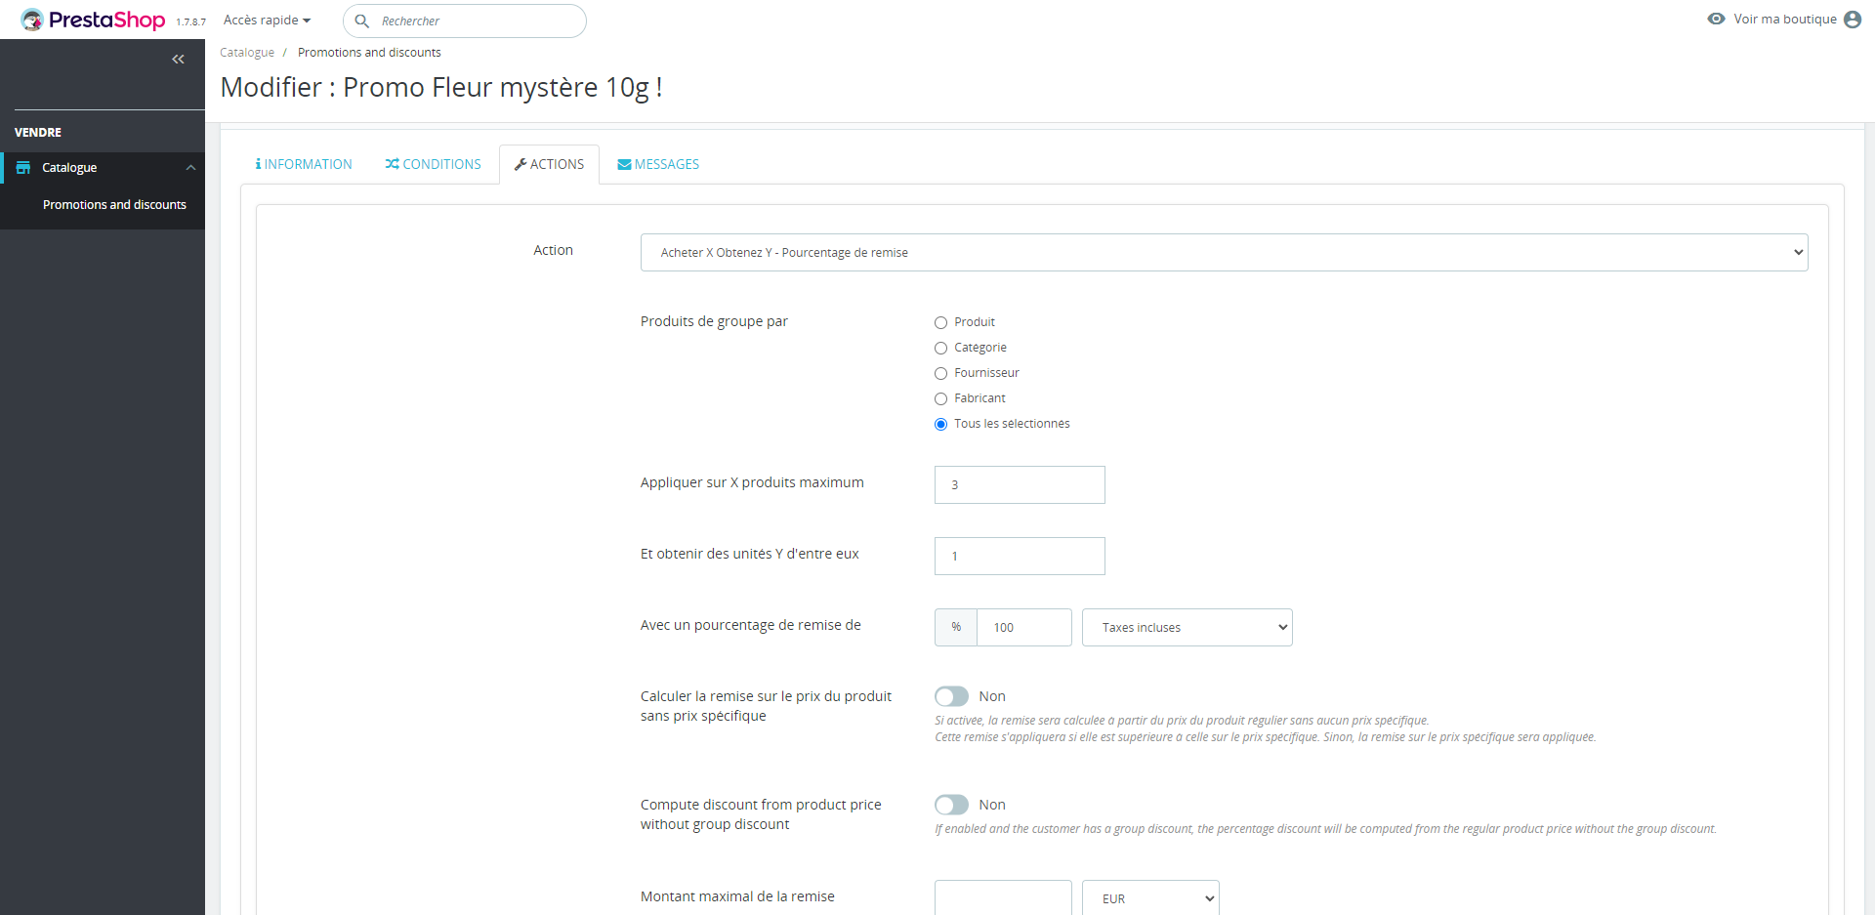Open the EUR currency dropdown
Image resolution: width=1875 pixels, height=915 pixels.
(1150, 898)
